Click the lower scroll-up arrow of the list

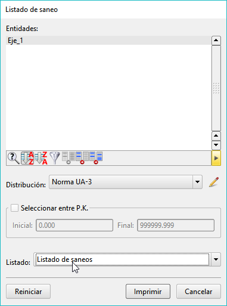pyautogui.click(x=216, y=136)
